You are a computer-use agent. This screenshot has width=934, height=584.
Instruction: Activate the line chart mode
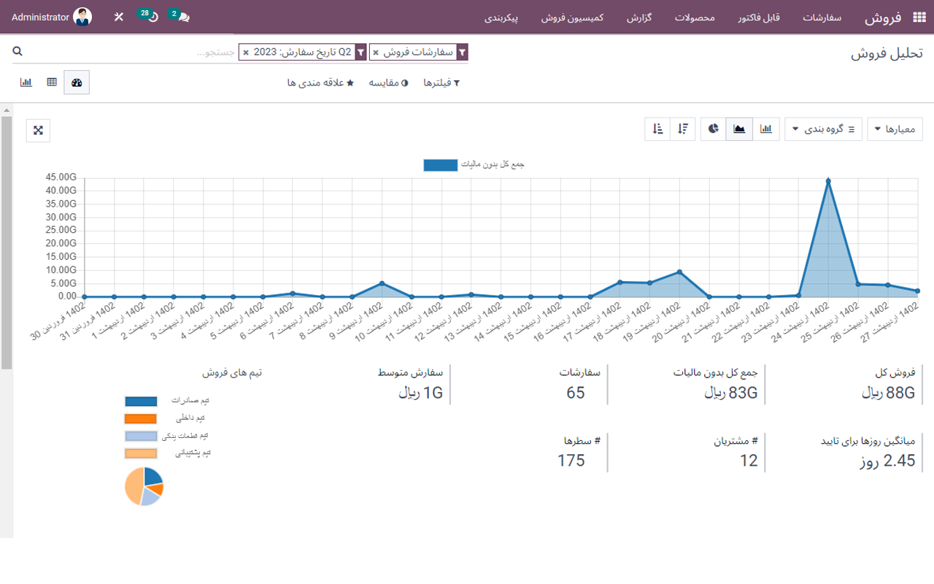click(x=739, y=128)
